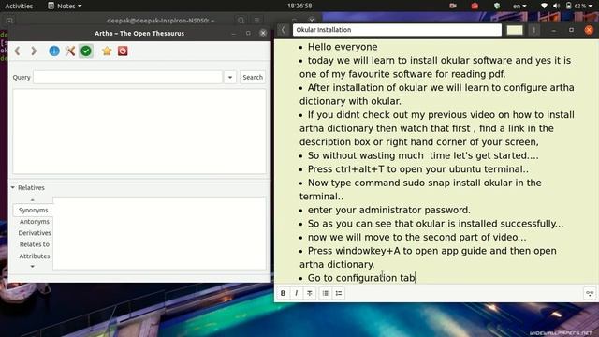The image size is (599, 337).
Task: Click the terminal new tab icon
Action: (9, 21)
